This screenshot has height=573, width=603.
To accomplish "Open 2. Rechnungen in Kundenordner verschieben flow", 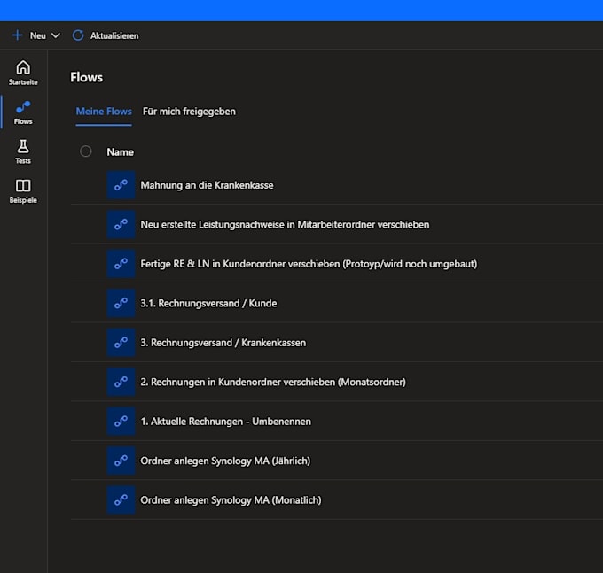I will [x=273, y=382].
